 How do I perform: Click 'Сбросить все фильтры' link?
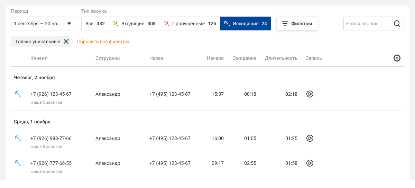(x=103, y=42)
